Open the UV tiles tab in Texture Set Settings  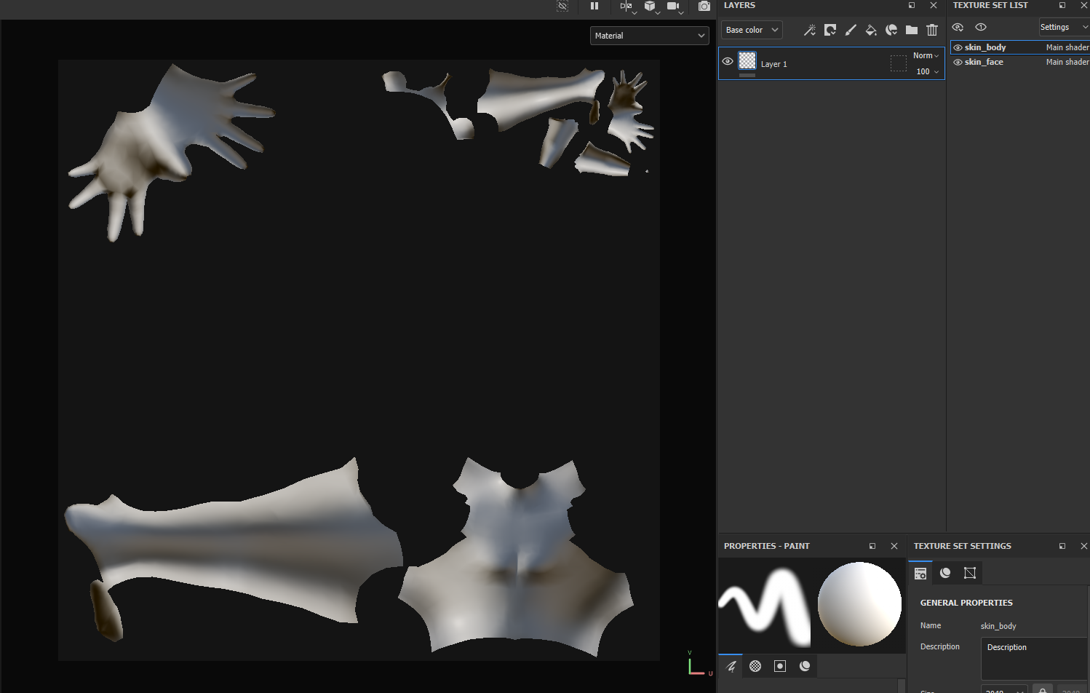[x=969, y=573]
